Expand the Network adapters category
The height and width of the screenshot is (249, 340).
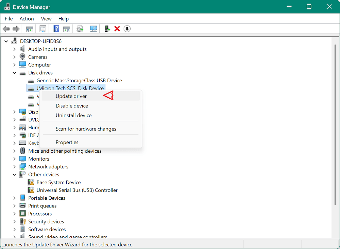pos(14,166)
